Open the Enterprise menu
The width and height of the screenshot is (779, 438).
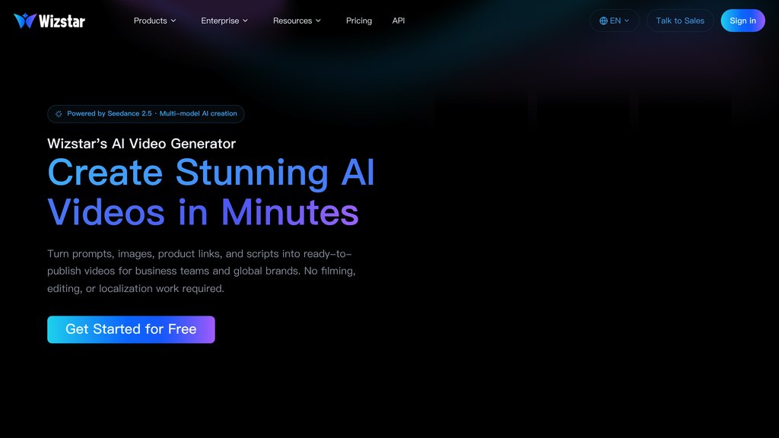pos(224,21)
